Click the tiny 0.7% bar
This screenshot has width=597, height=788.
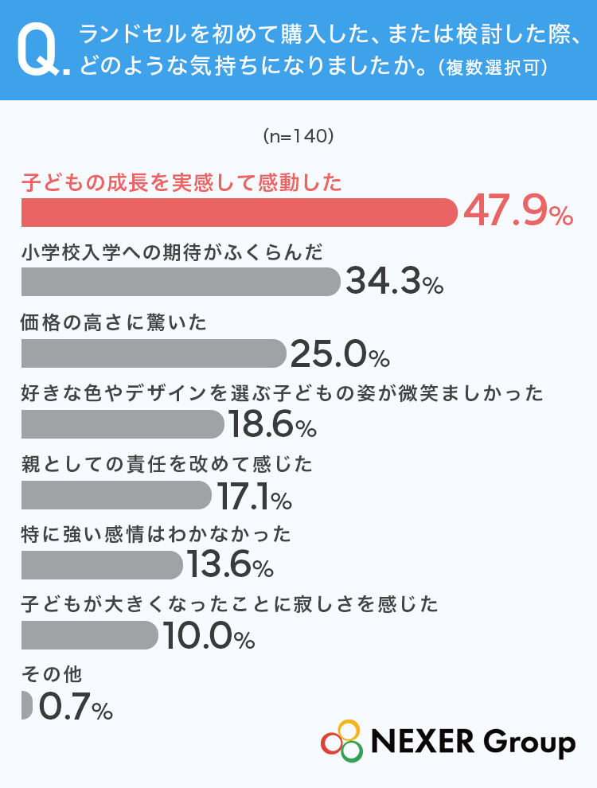tap(26, 705)
